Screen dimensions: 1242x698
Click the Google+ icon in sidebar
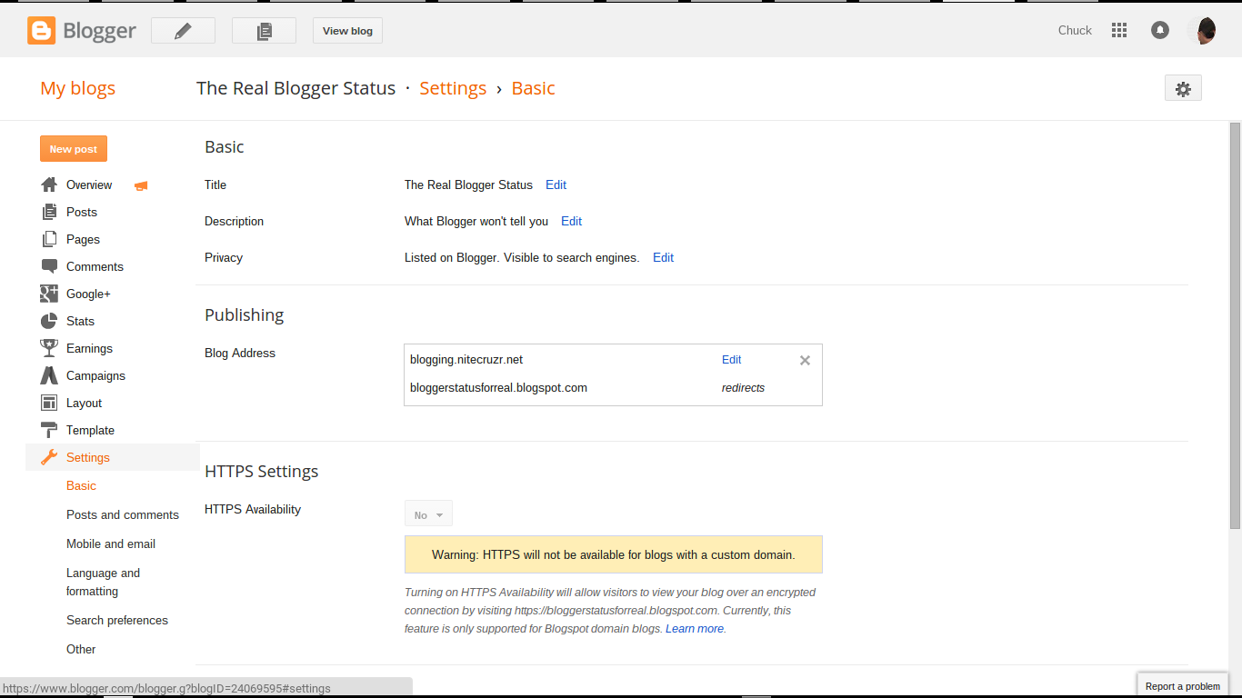[x=49, y=294]
